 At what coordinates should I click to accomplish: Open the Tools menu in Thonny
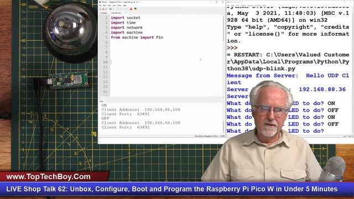(x=119, y=6)
